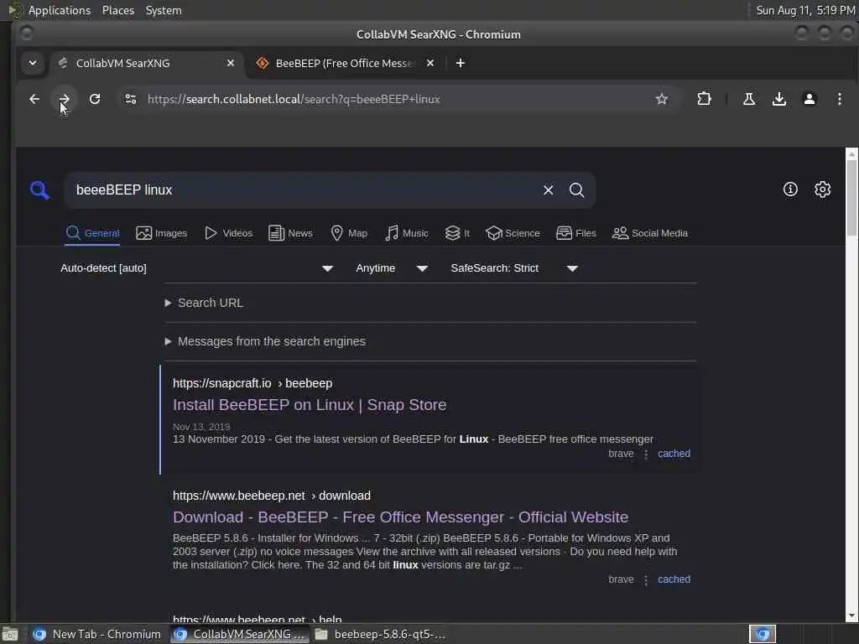Clear the search query with X
The image size is (859, 644).
[x=548, y=190]
